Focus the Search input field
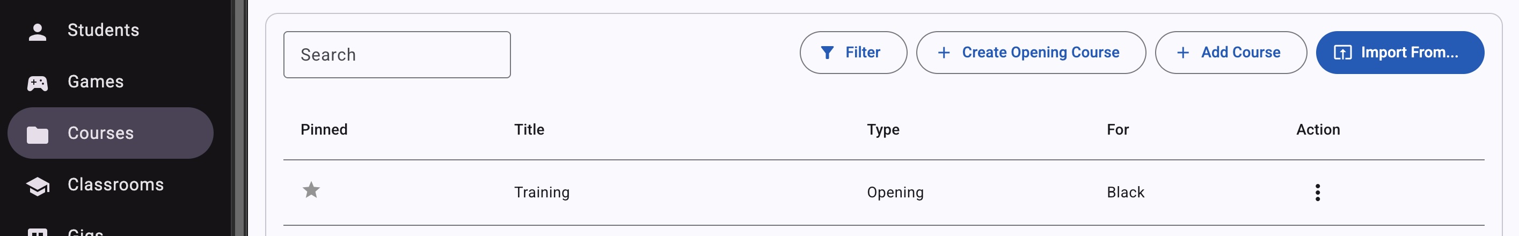This screenshot has width=1519, height=236. (396, 55)
